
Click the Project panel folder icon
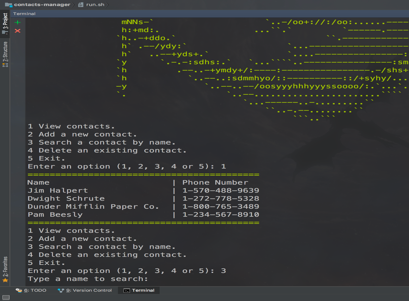pos(5,32)
